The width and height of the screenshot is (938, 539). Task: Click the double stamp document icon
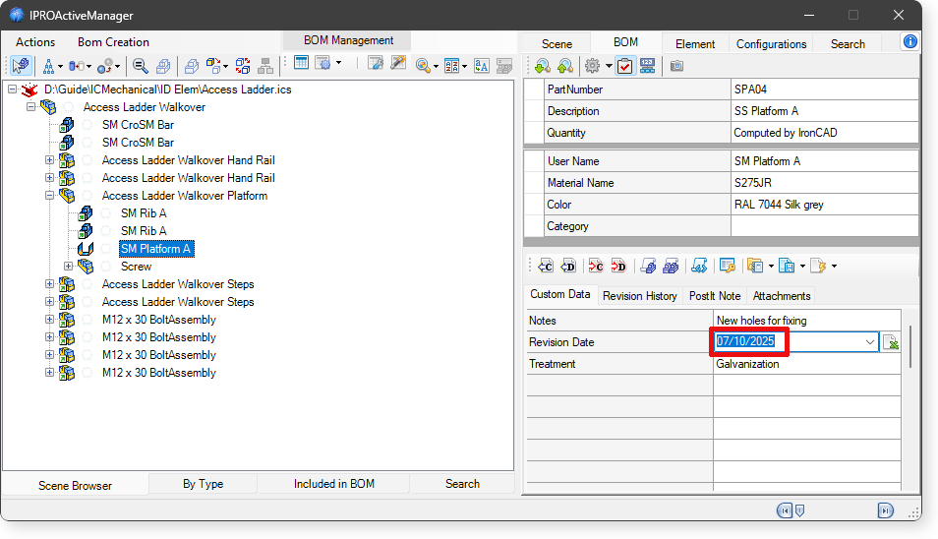coord(671,266)
